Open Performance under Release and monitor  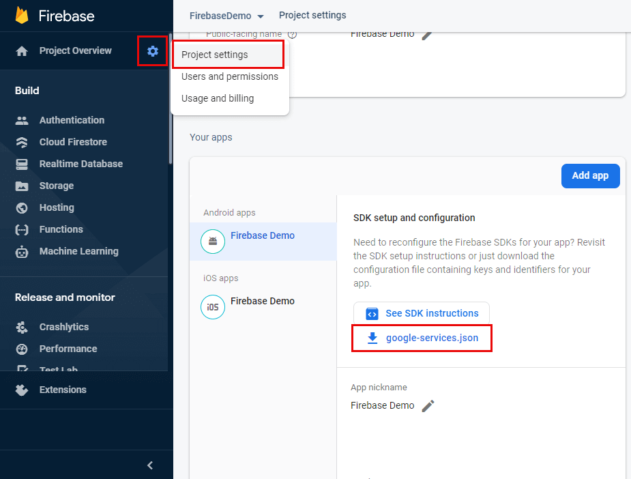68,349
